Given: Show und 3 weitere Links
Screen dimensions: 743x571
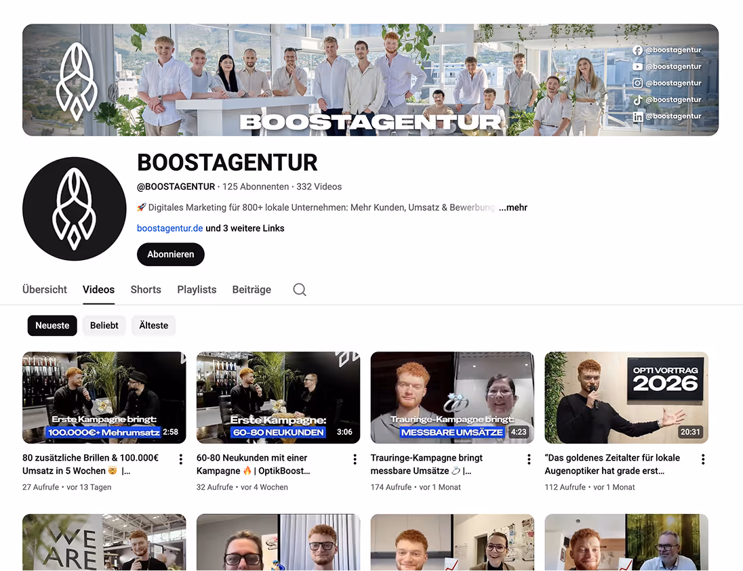Looking at the screenshot, I should pyautogui.click(x=245, y=228).
